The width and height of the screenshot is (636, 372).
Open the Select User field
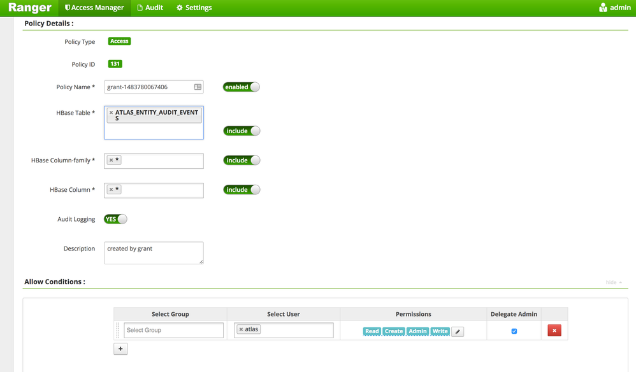(x=284, y=330)
